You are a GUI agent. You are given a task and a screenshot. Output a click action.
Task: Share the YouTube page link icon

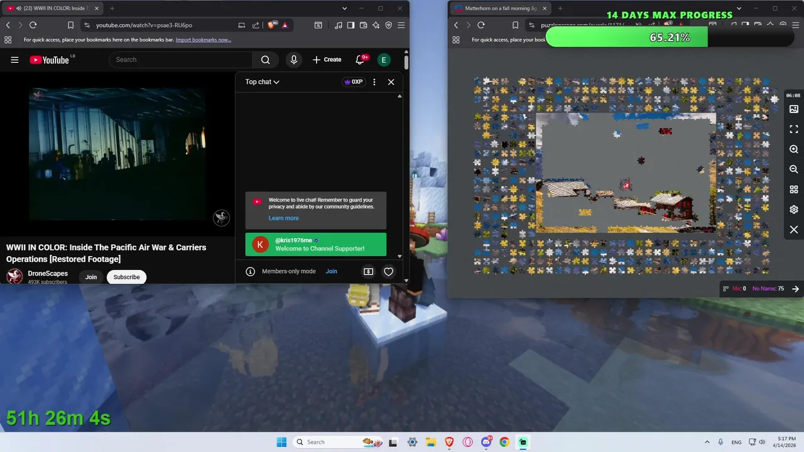point(256,25)
